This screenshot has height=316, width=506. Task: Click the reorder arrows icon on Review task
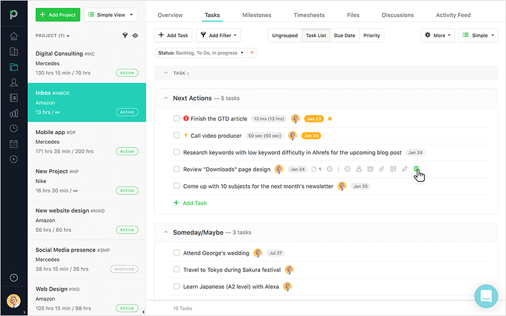(405, 169)
